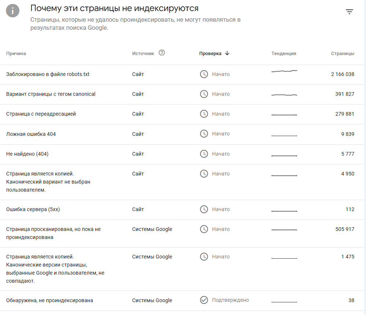Click page count 279 881
Image resolution: width=366 pixels, height=315 pixels.
click(345, 114)
